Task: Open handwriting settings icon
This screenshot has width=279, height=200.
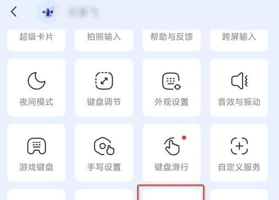Action: pos(104,146)
